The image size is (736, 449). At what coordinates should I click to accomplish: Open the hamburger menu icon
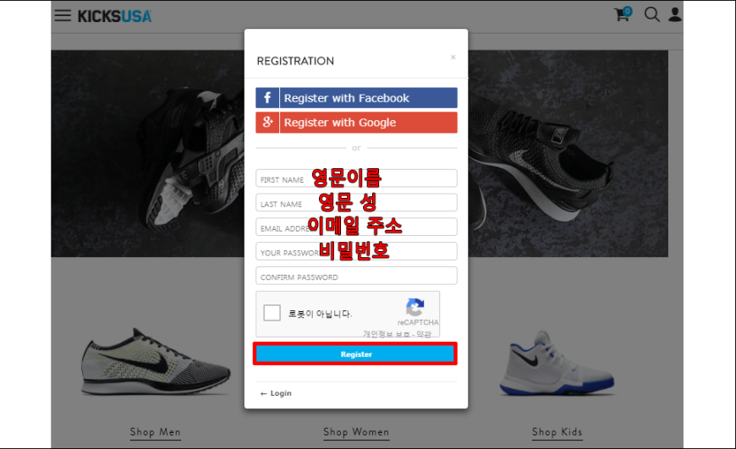(63, 15)
